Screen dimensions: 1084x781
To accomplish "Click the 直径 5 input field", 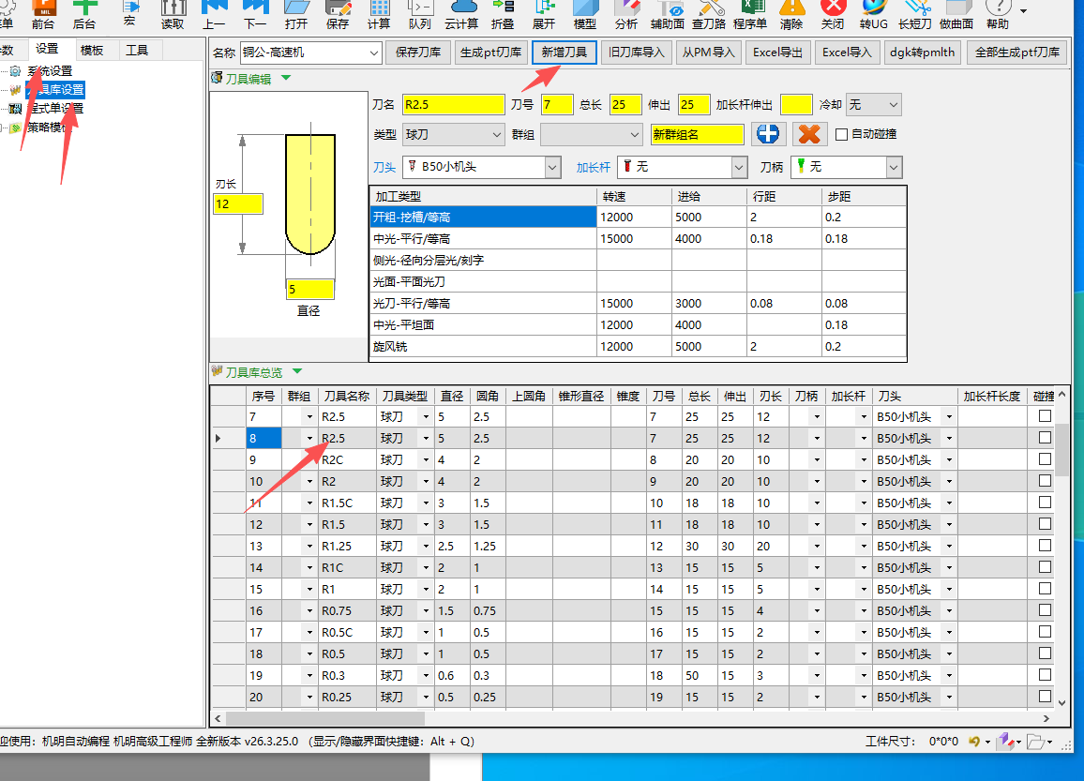I will click(x=310, y=289).
